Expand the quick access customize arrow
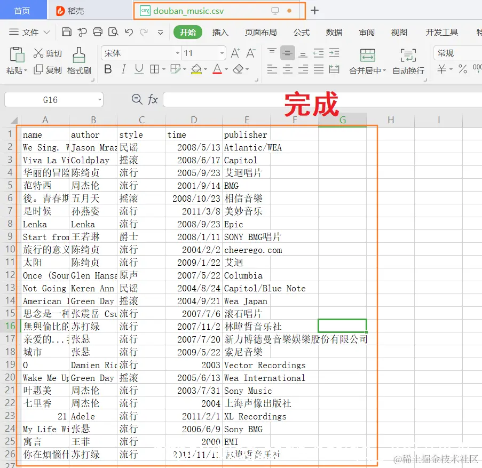Image resolution: width=482 pixels, height=468 pixels. point(160,32)
